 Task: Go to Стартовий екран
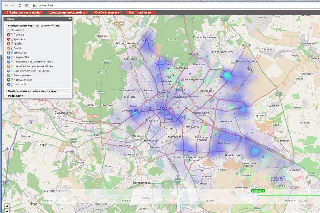pos(140,12)
